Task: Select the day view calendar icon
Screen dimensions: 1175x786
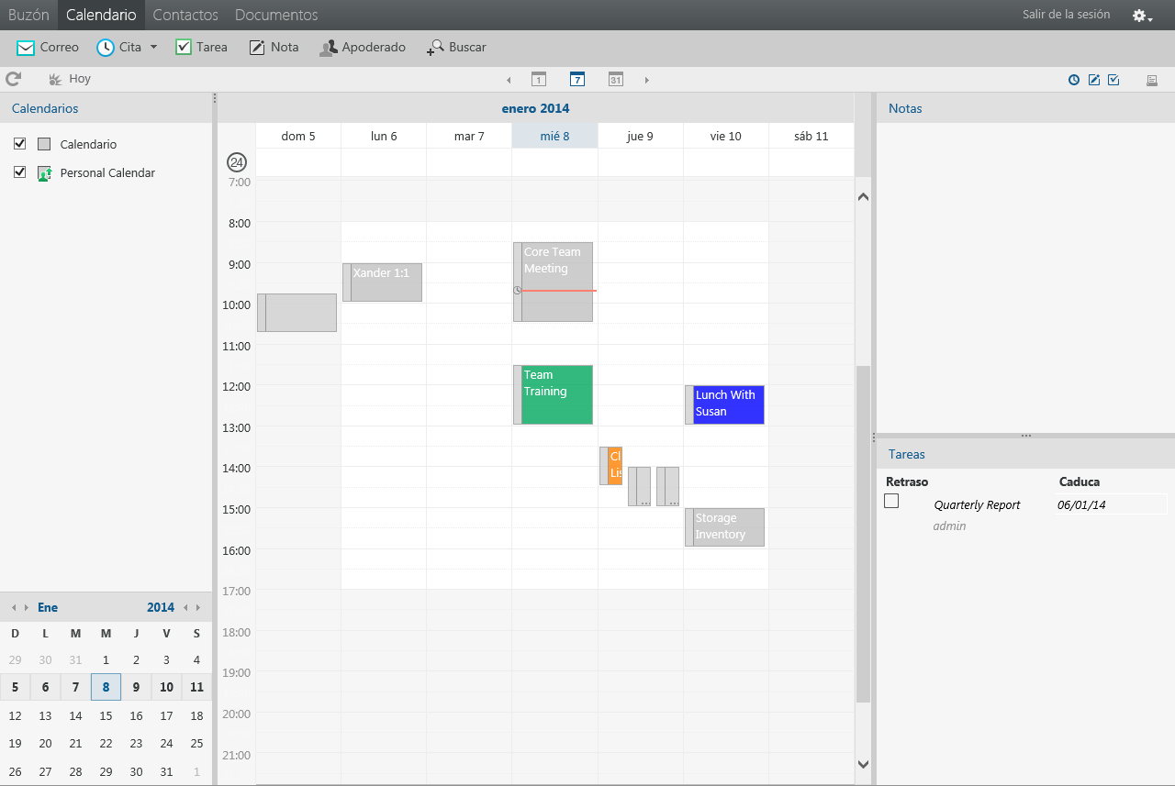Action: click(539, 80)
